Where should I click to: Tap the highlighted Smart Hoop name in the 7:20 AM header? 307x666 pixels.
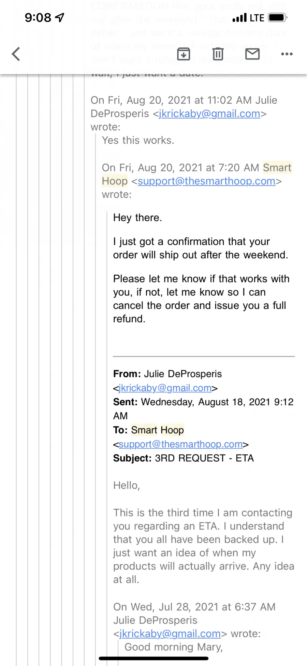click(x=197, y=174)
